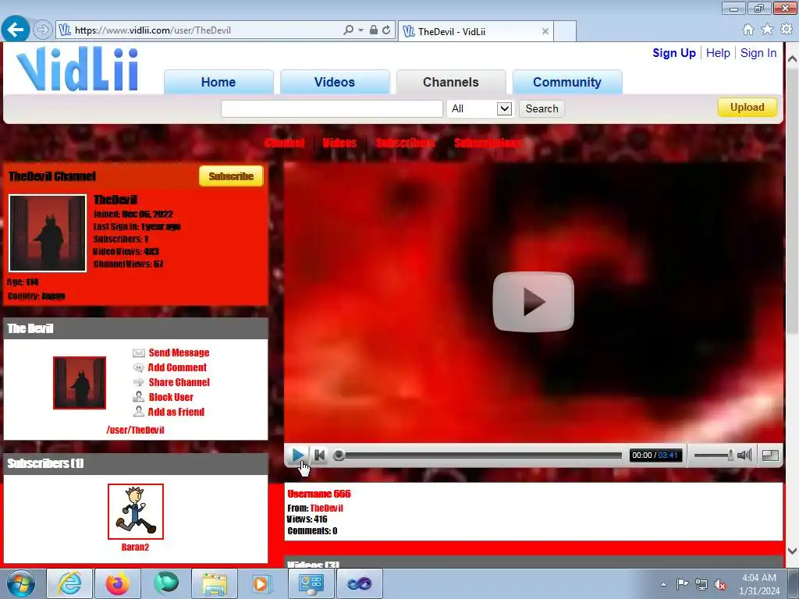Image resolution: width=799 pixels, height=599 pixels.
Task: Click the Block User link
Action: [x=171, y=397]
